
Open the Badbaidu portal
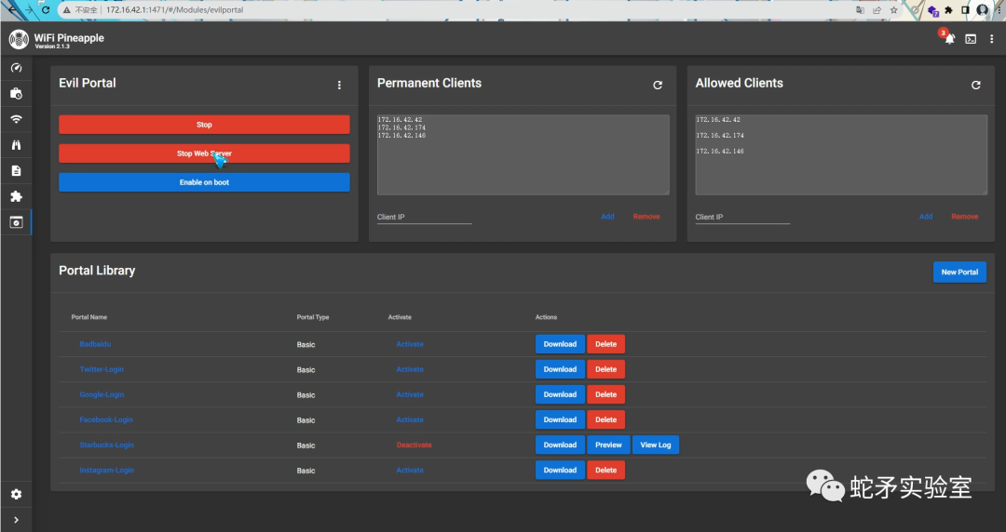(95, 344)
